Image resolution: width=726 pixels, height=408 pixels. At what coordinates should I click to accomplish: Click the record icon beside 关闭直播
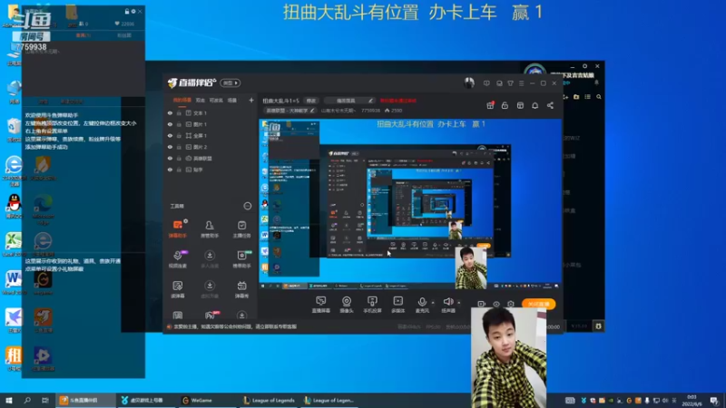coord(482,304)
